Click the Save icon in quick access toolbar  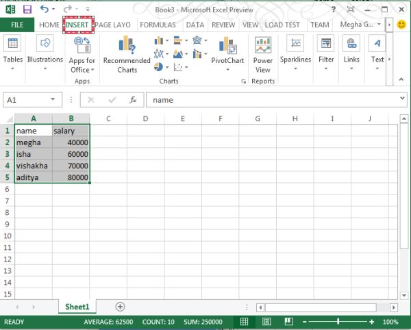pos(27,10)
